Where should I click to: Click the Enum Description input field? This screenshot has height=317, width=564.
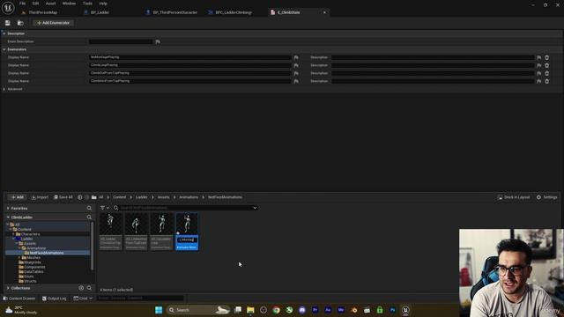pos(121,41)
